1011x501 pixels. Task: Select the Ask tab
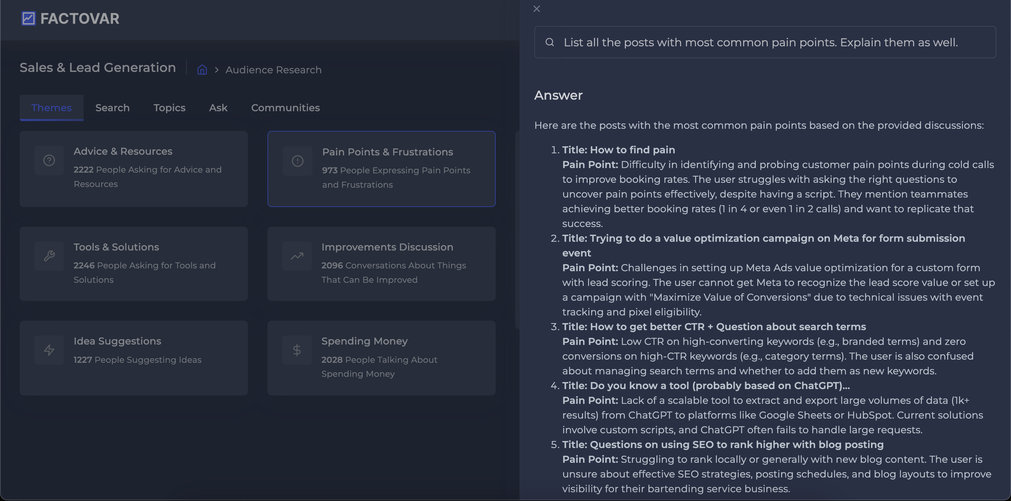tap(218, 108)
